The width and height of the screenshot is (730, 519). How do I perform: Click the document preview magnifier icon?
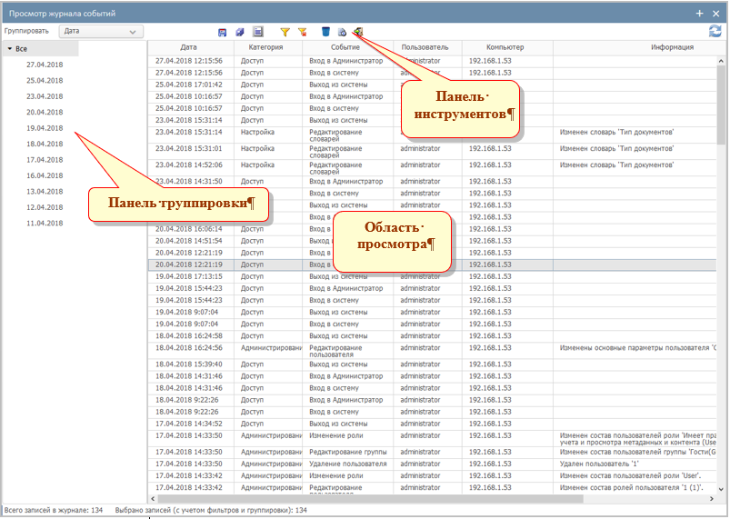[343, 32]
